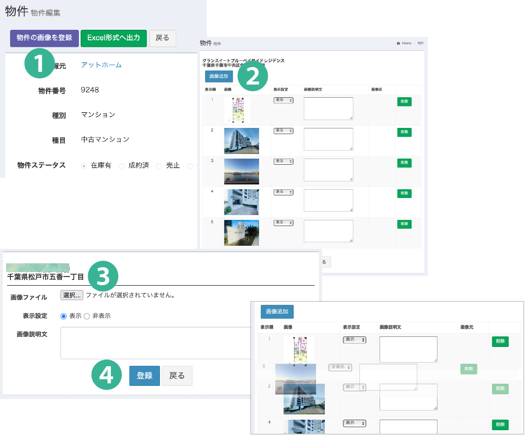Focus row 1 description box in the reordering list
Screen dimensions: 526x435
pos(409,349)
